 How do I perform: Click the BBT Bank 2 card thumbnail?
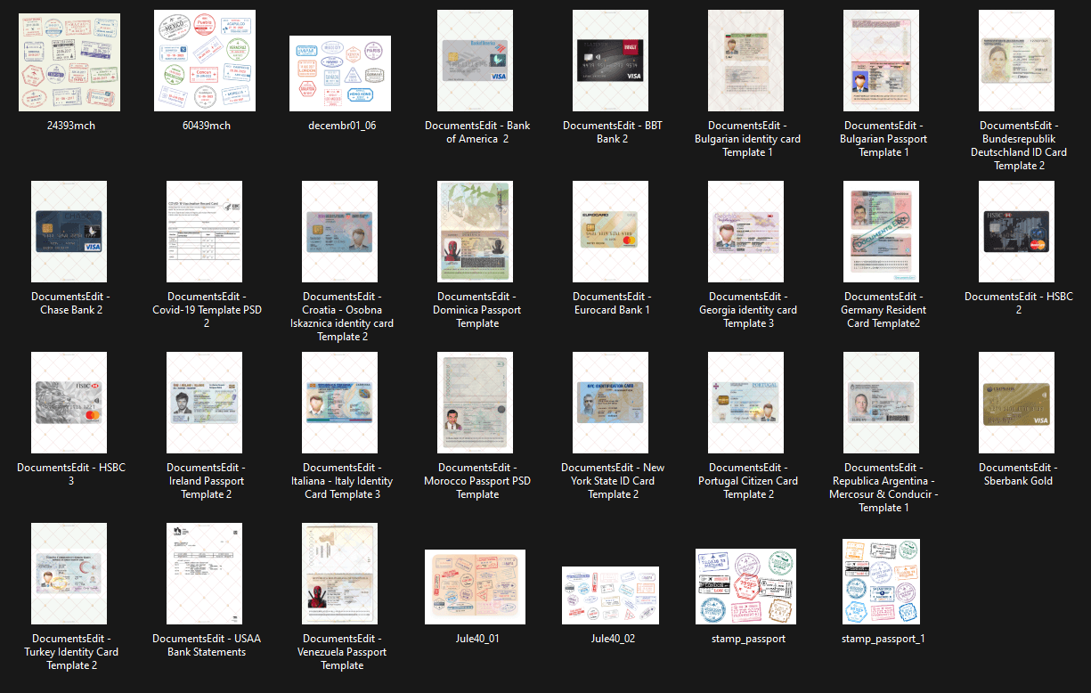point(611,61)
